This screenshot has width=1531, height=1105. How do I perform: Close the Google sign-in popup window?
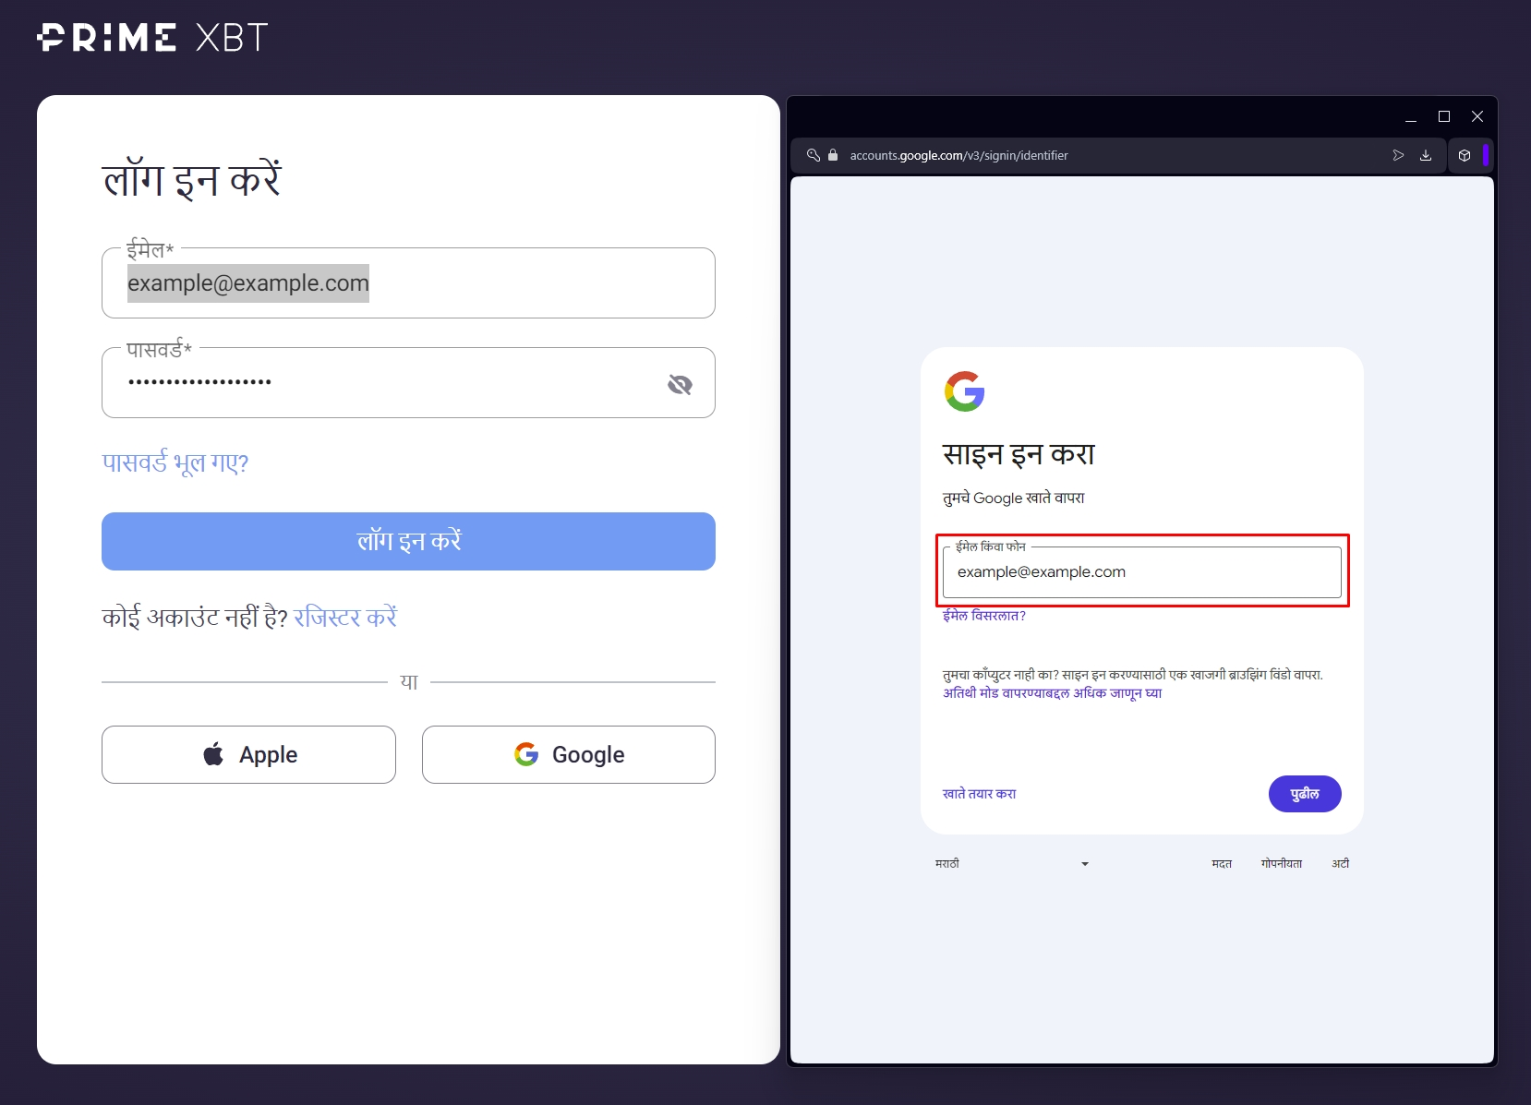click(x=1477, y=116)
